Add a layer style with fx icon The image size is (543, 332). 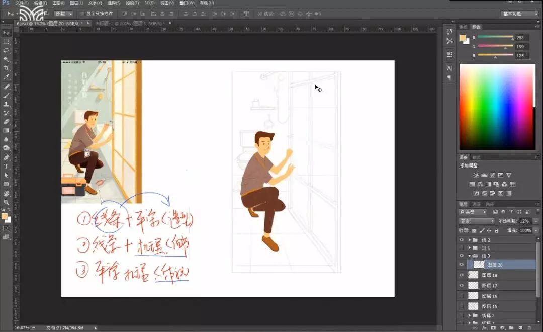coord(484,328)
